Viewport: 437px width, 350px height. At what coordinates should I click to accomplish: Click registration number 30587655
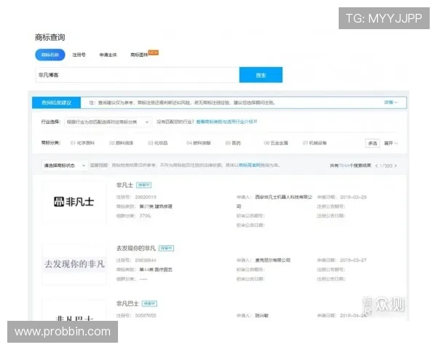point(146,316)
